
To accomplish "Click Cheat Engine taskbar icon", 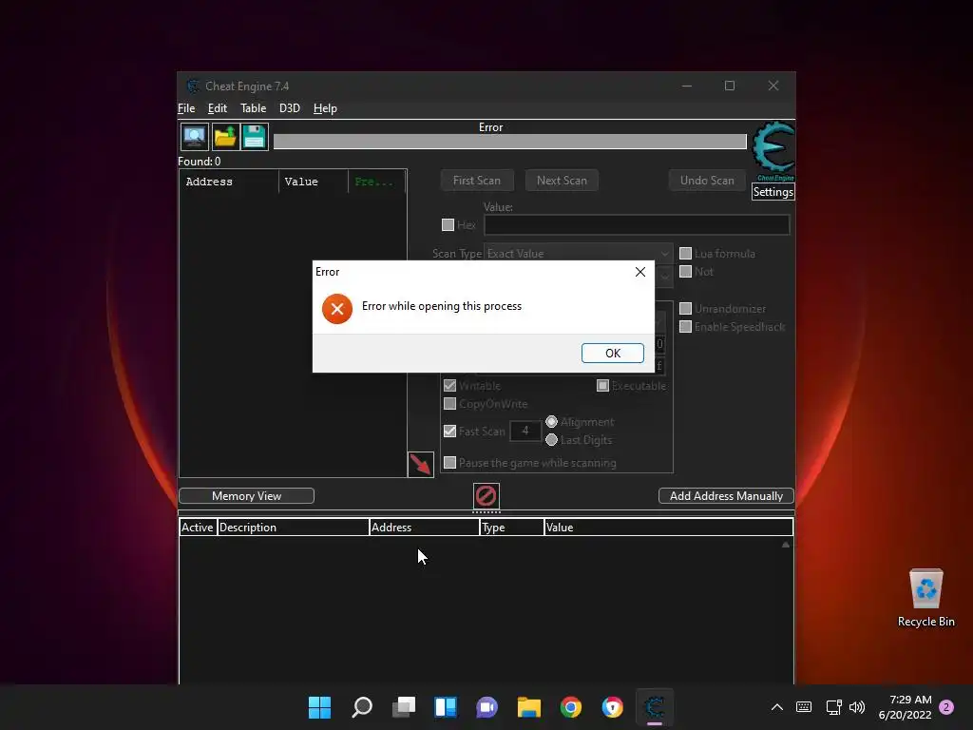I will pos(655,707).
